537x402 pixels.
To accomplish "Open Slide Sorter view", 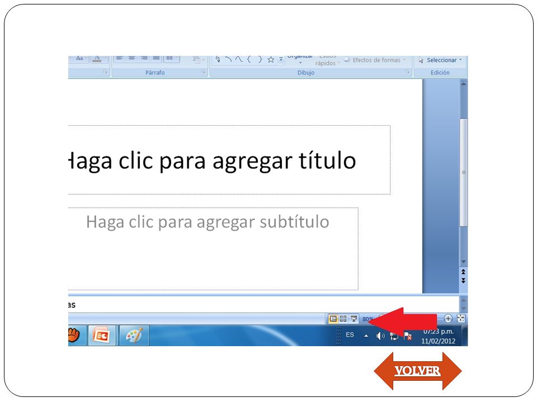I will [x=343, y=319].
